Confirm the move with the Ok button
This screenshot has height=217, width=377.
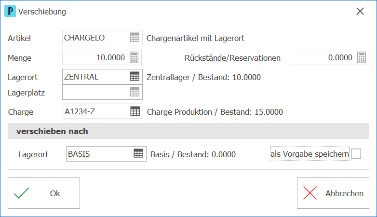(x=44, y=193)
